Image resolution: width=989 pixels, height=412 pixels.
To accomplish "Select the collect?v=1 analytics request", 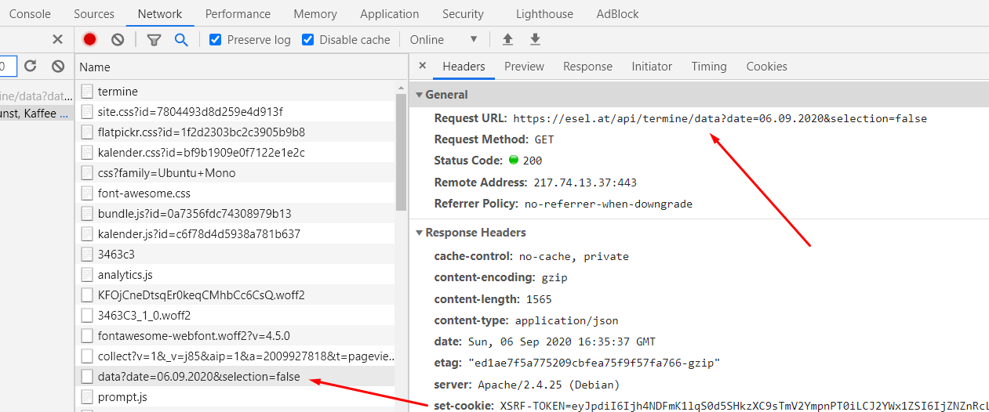I will (236, 356).
